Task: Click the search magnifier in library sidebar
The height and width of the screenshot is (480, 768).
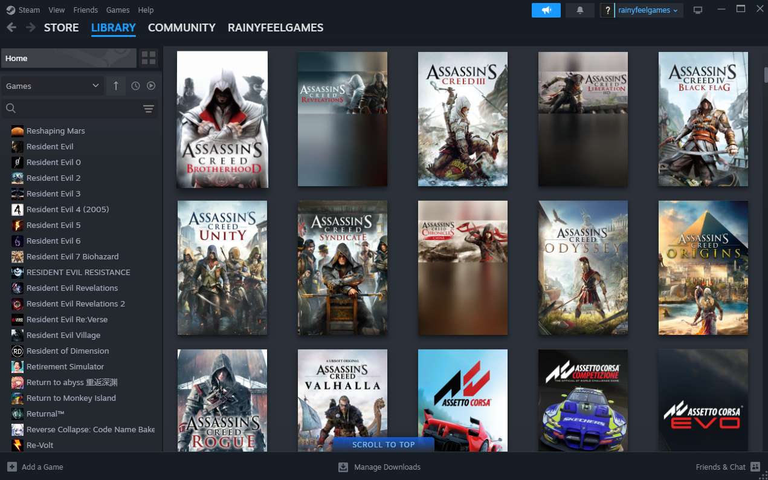Action: tap(11, 108)
